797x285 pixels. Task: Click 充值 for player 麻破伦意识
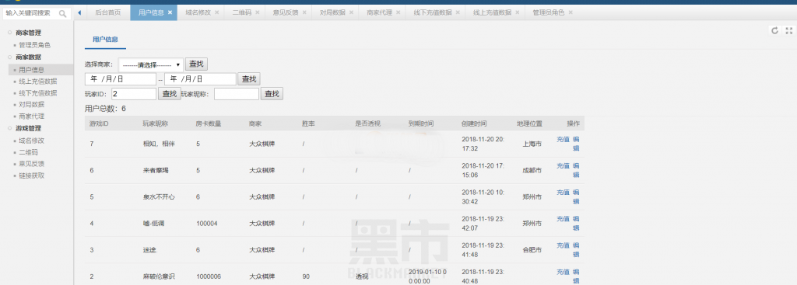pyautogui.click(x=563, y=272)
